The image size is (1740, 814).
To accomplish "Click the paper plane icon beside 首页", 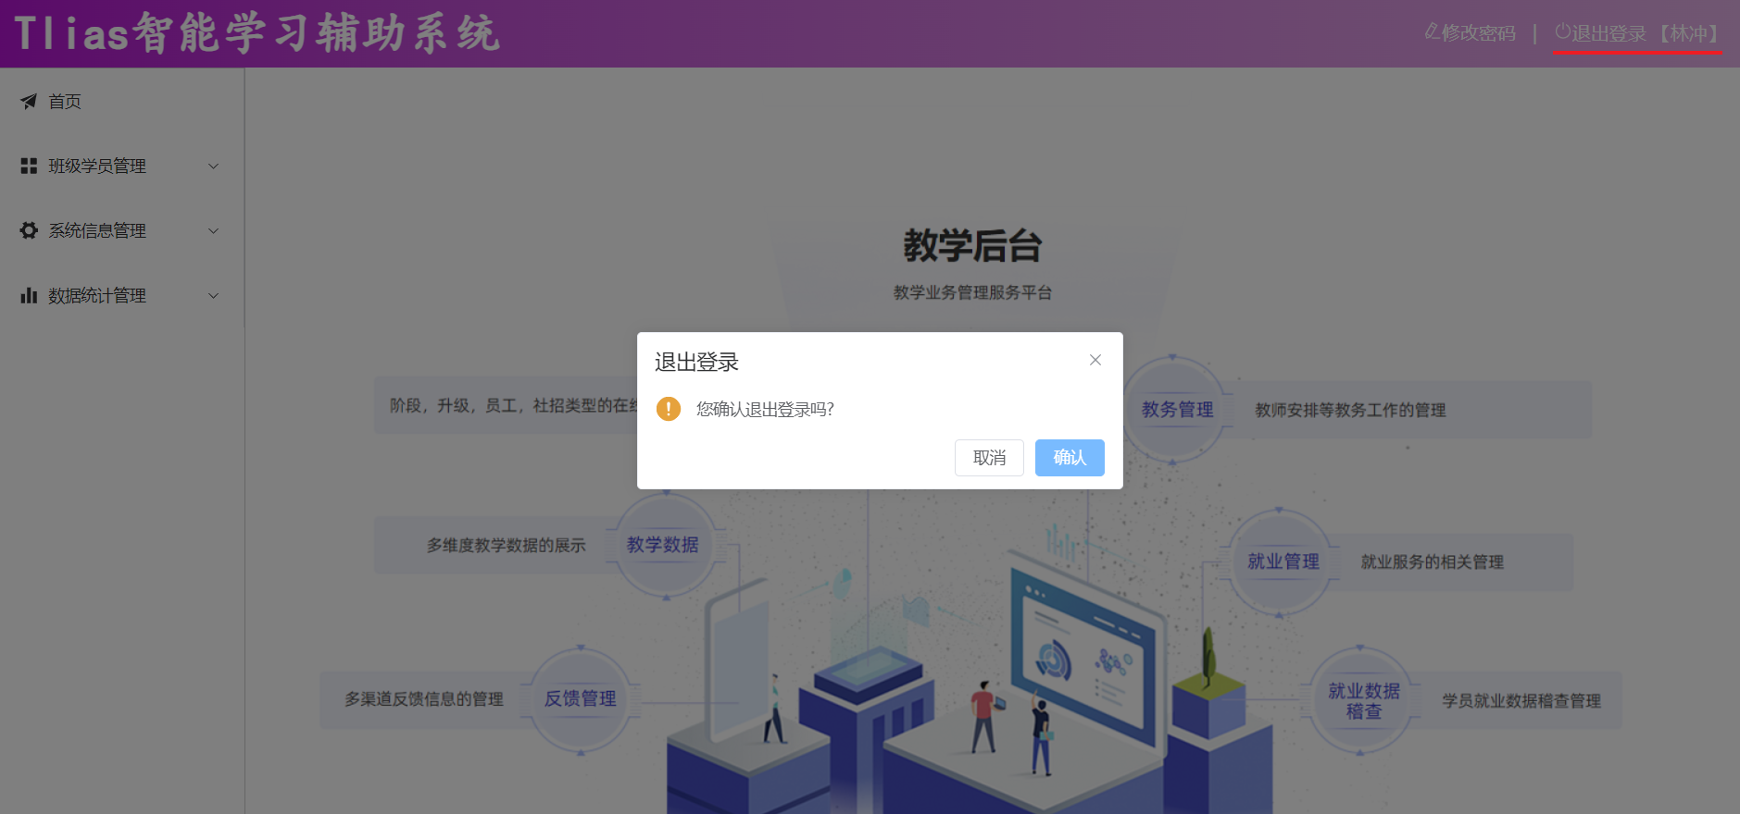I will [29, 101].
